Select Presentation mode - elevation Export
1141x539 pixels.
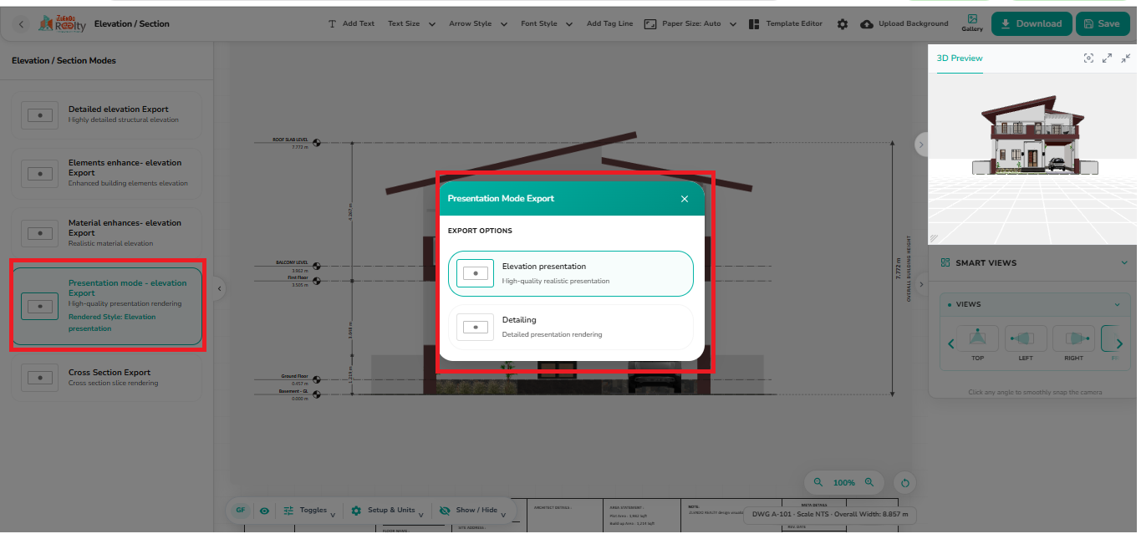(107, 306)
